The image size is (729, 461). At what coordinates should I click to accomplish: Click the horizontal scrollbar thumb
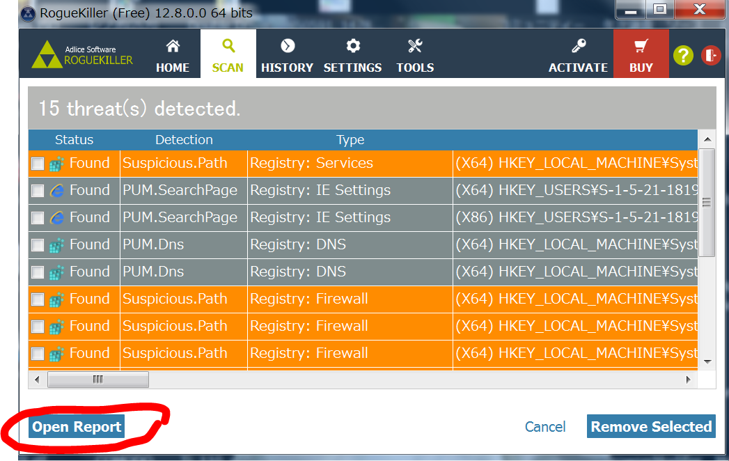point(98,380)
